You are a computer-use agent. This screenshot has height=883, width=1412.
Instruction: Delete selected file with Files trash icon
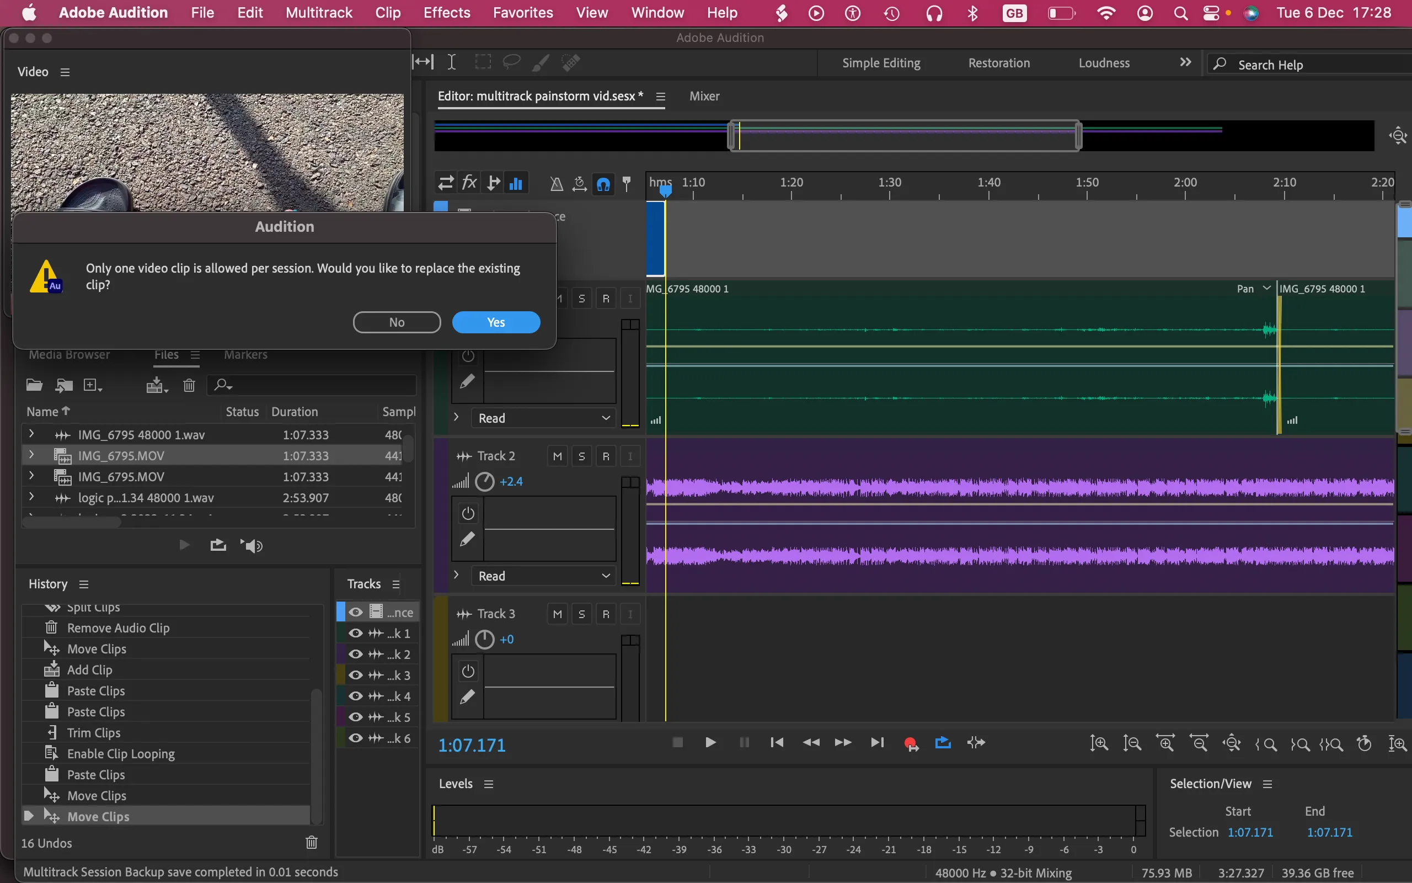pos(189,385)
